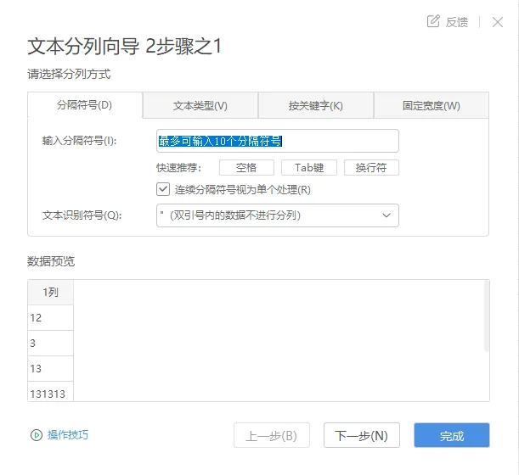Pick the 换行符 quick delimiter button
This screenshot has width=519, height=475.
(371, 168)
